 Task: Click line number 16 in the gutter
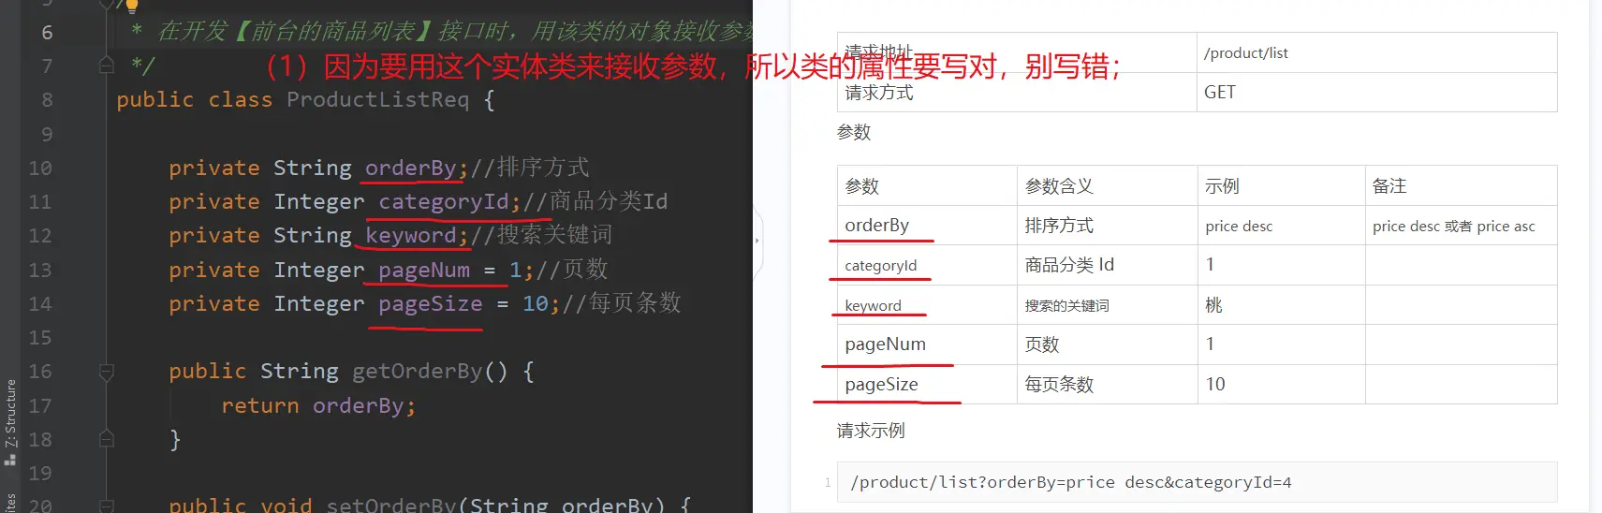pos(40,372)
